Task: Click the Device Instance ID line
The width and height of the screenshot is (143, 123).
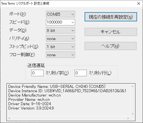Action: point(67,91)
